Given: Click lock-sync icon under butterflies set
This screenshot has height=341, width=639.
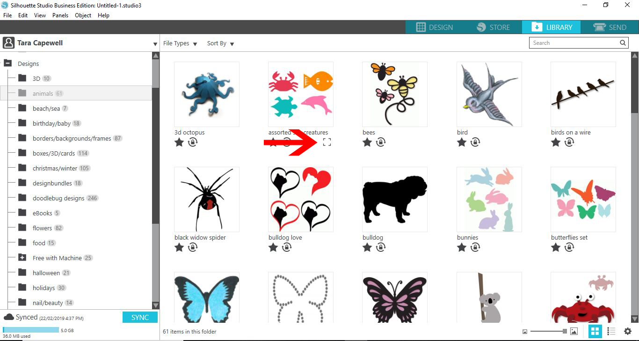Looking at the screenshot, I should [x=569, y=248].
